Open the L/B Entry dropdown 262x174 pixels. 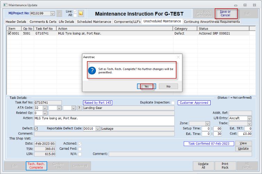[249, 118]
